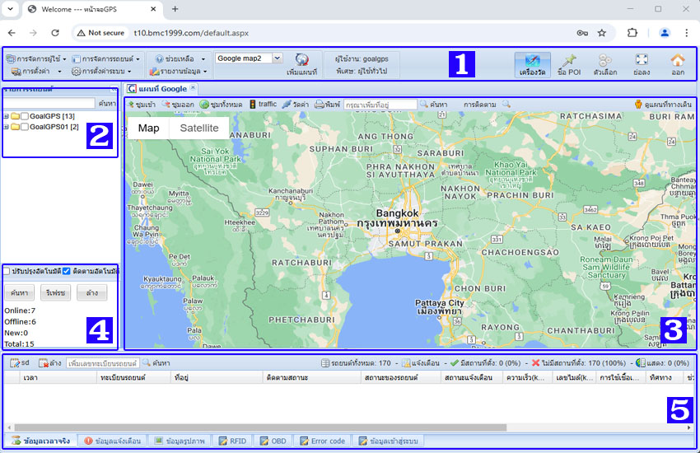Viewport: 700px width, 453px height.
Task: Expand the GoalGPS [13] tree node
Action: coord(6,116)
